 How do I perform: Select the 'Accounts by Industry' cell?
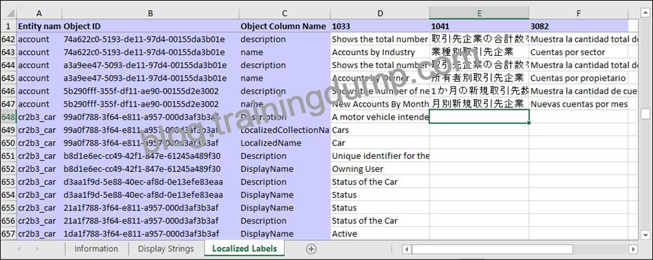(381, 52)
